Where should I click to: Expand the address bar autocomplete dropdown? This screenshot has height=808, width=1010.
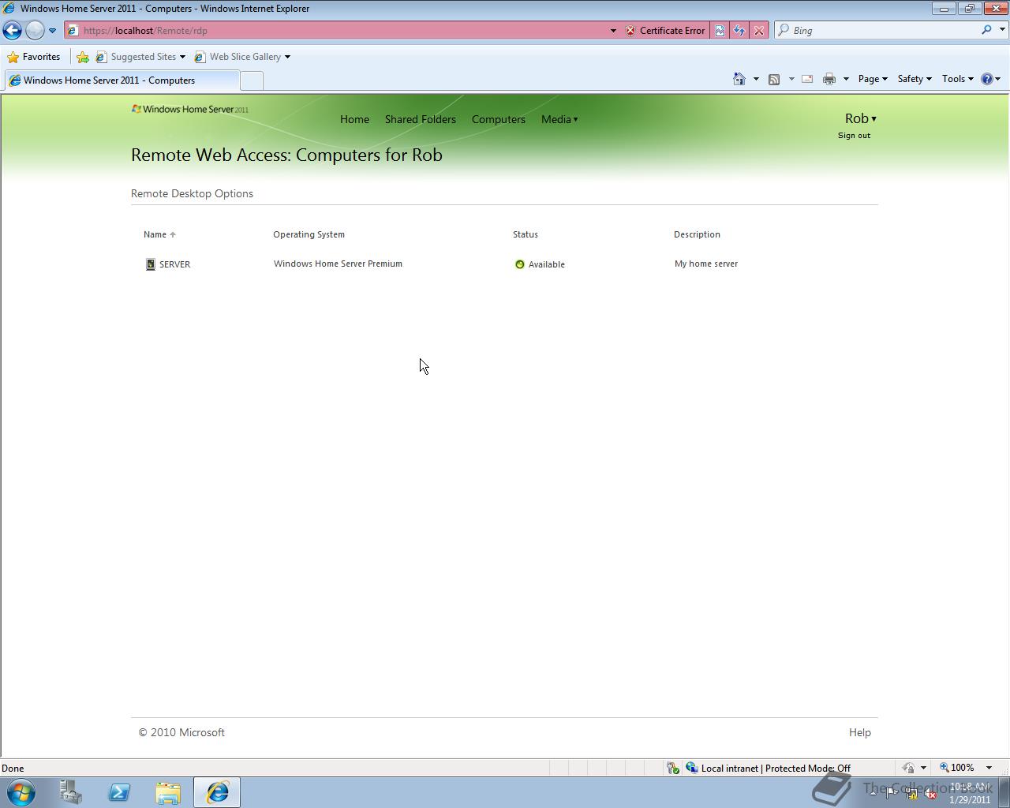613,31
